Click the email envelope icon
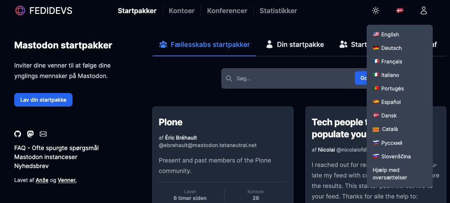 [x=43, y=134]
